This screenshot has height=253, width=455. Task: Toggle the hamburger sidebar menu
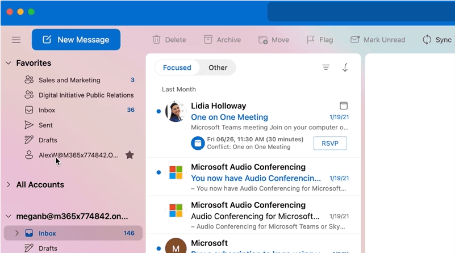16,40
